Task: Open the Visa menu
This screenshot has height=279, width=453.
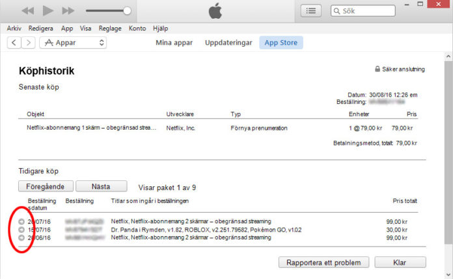Action: pyautogui.click(x=85, y=28)
